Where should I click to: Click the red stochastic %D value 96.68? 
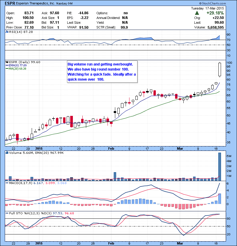[69, 213]
